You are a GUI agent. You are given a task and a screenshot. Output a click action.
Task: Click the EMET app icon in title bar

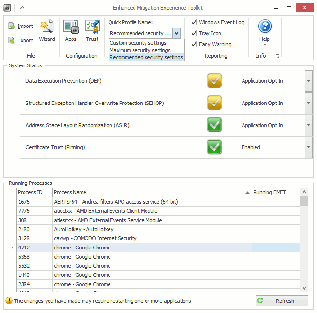click(7, 8)
